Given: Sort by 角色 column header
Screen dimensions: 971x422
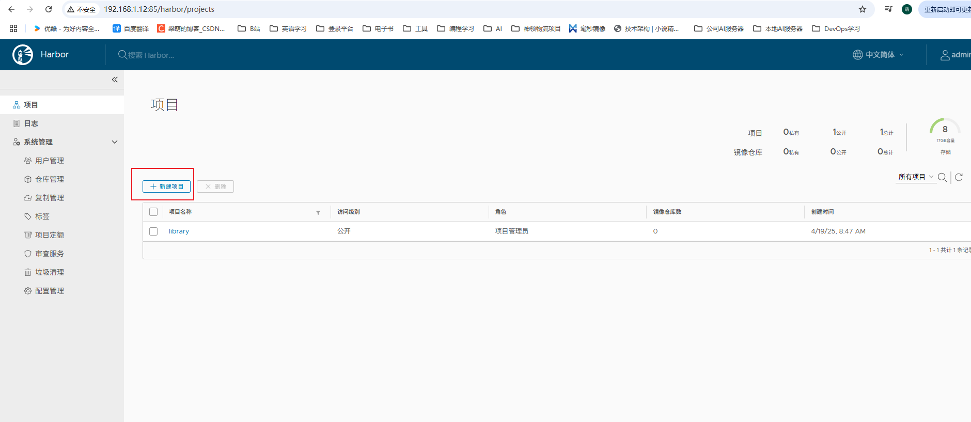Looking at the screenshot, I should click(x=500, y=212).
